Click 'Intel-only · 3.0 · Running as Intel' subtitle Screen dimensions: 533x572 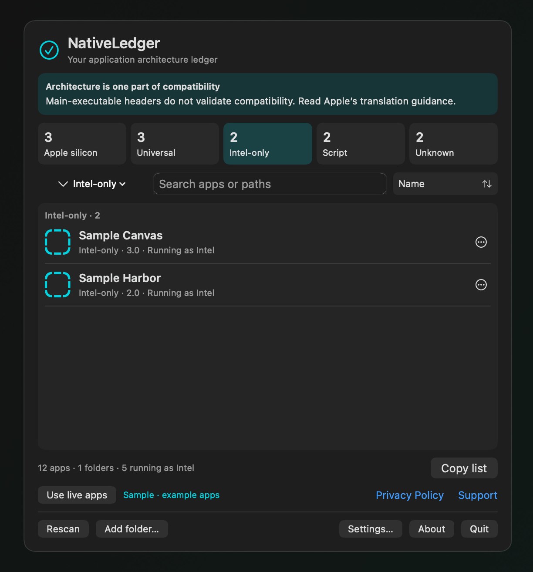coord(146,250)
